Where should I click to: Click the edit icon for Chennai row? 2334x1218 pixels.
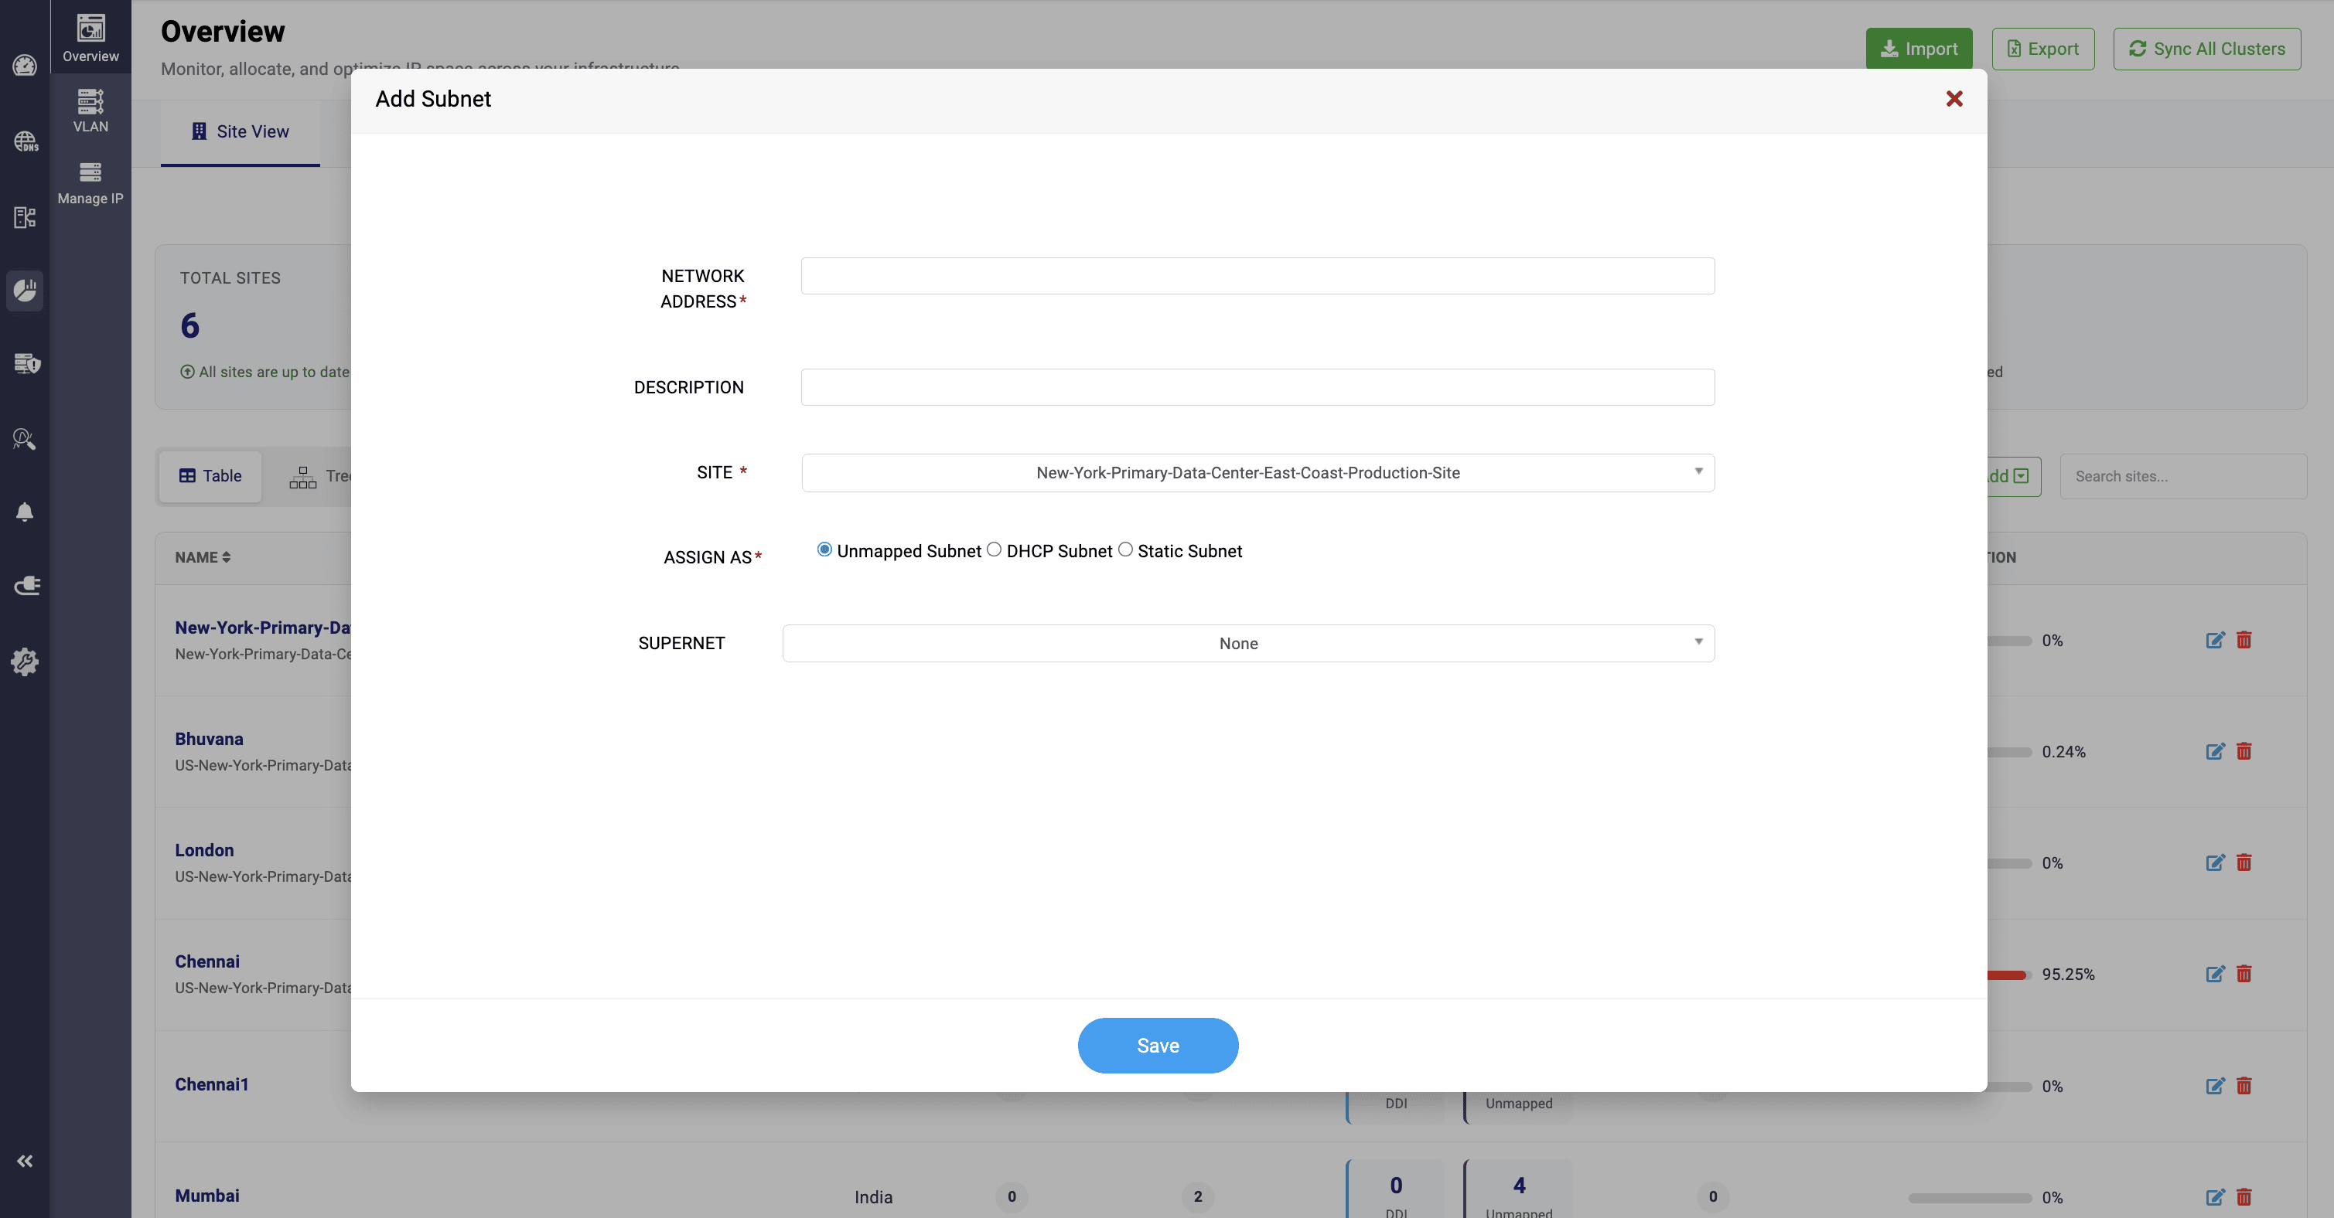tap(2214, 975)
